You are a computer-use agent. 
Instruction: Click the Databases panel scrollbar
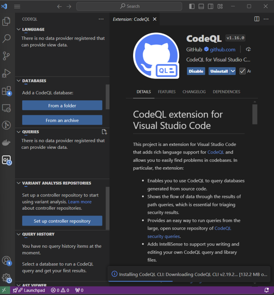coord(107,97)
